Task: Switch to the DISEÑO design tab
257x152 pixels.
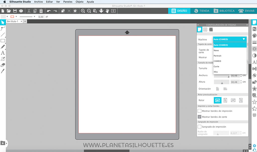Action: [179, 11]
